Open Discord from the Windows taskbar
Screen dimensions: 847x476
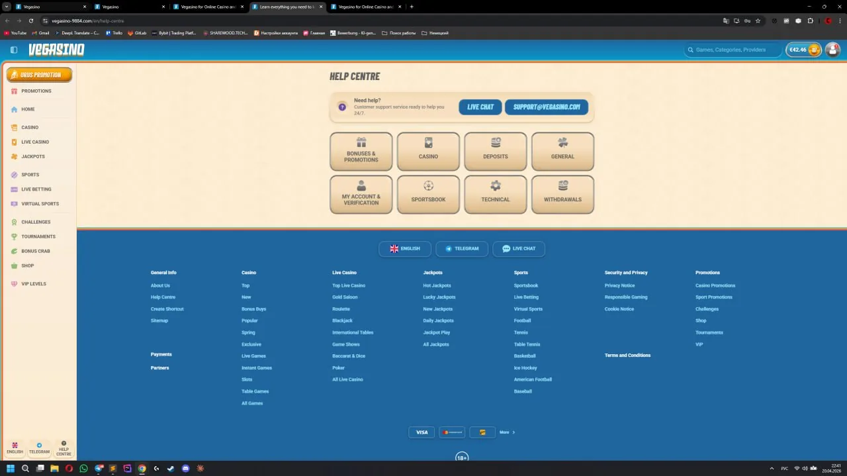(x=186, y=469)
